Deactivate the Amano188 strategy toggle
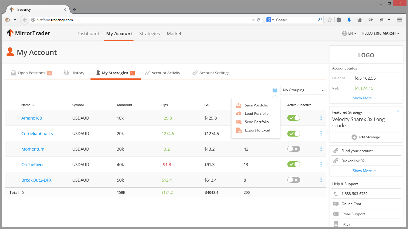Viewport: 408px width, 229px height. tap(294, 118)
